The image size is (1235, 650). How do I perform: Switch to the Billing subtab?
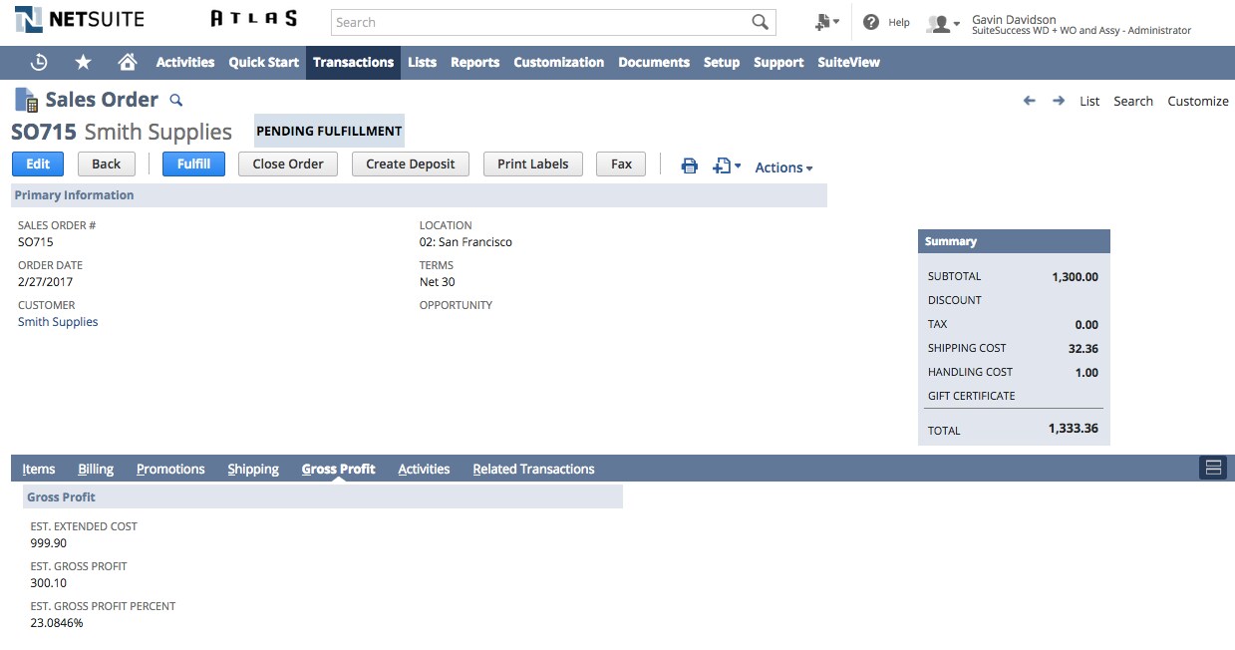[96, 469]
